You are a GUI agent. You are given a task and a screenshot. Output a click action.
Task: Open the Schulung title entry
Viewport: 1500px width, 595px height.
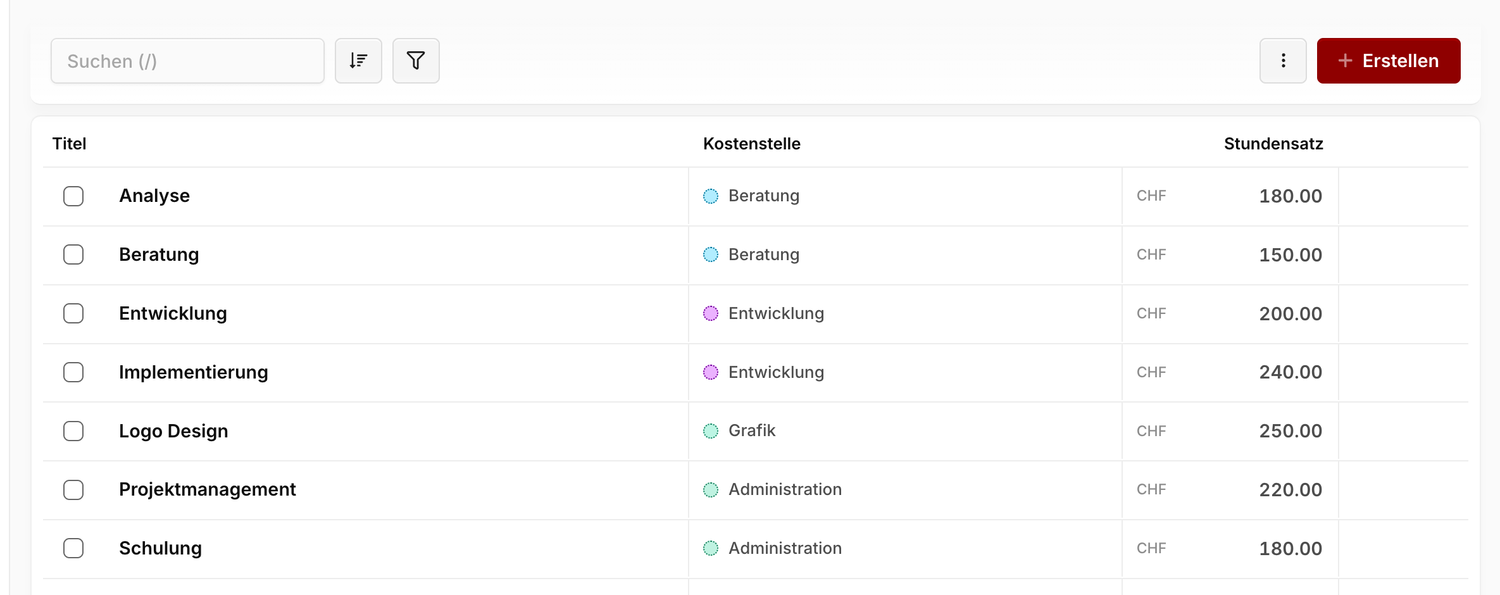(x=160, y=548)
